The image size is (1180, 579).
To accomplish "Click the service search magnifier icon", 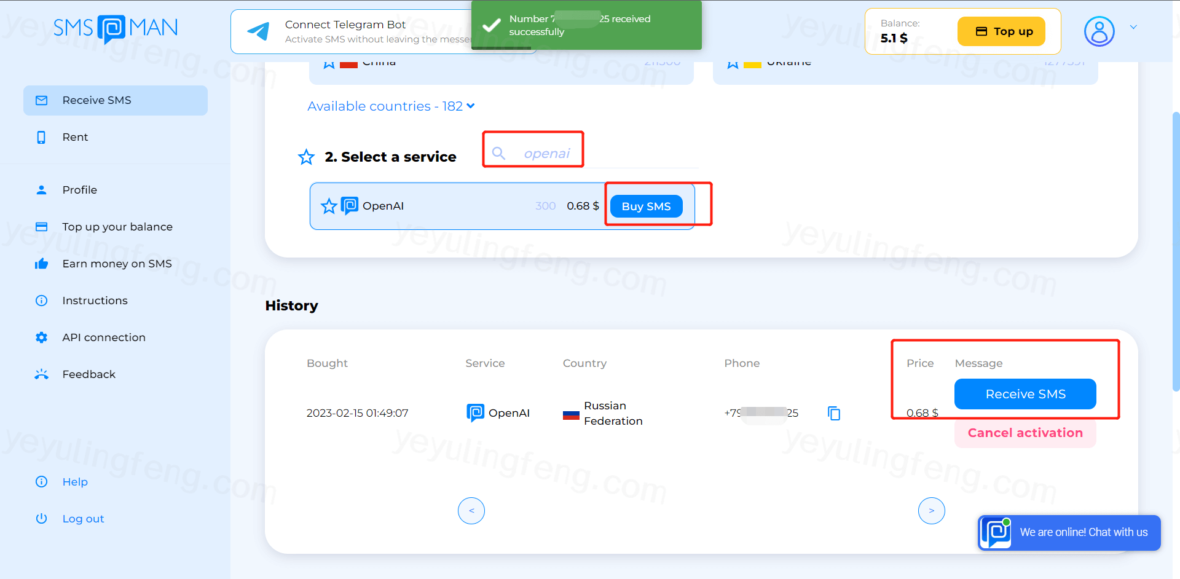I will [498, 153].
